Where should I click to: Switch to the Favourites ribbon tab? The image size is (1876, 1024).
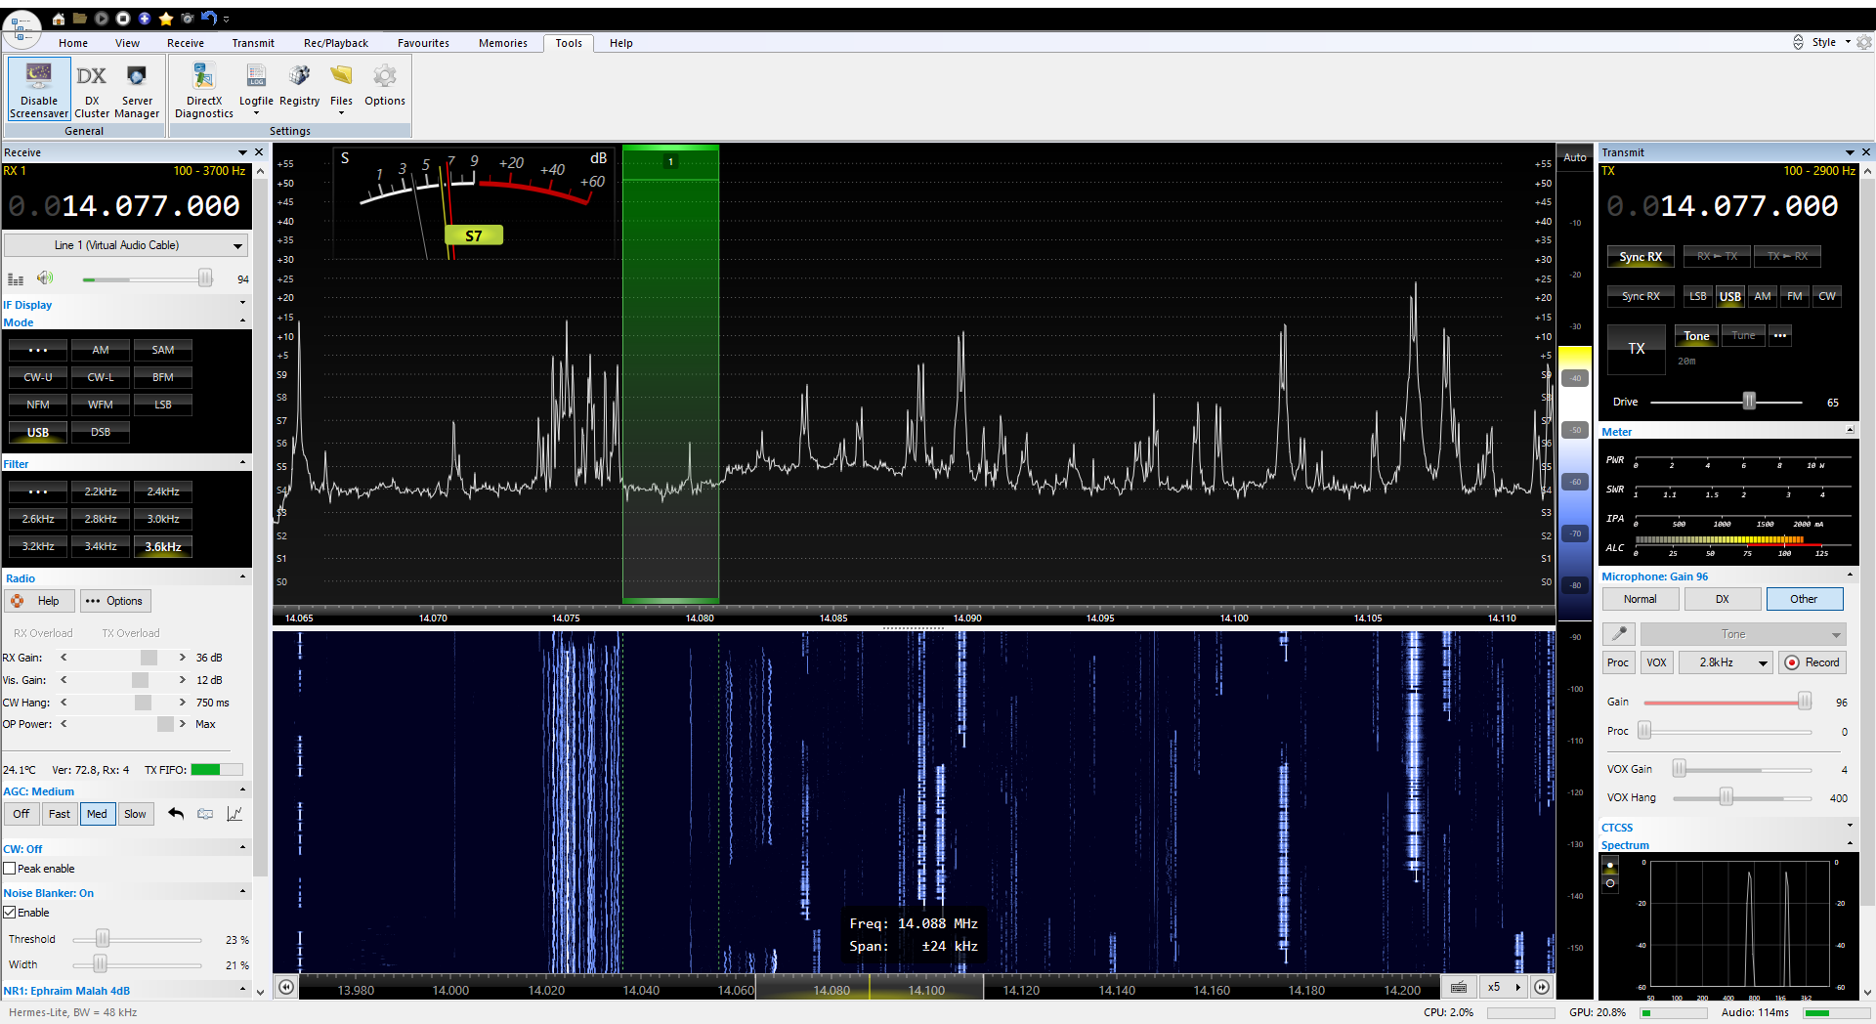coord(423,43)
